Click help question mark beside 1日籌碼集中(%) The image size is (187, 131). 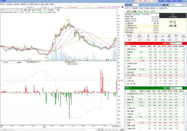[x=145, y=25]
